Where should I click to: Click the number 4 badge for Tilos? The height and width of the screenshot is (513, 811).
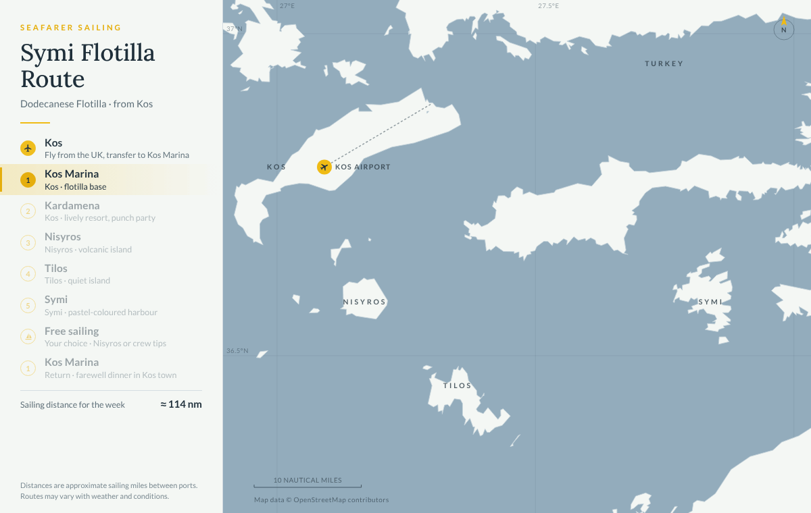click(28, 274)
